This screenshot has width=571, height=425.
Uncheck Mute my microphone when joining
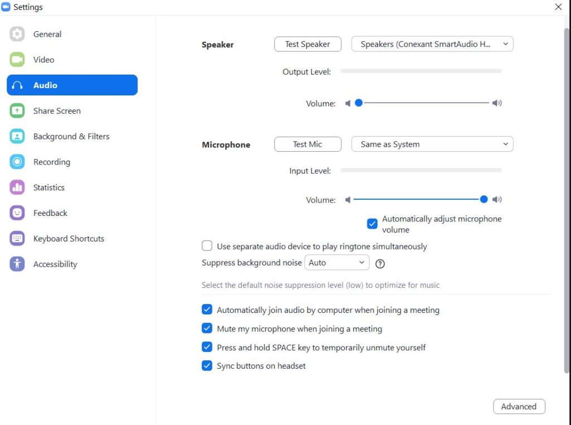207,329
